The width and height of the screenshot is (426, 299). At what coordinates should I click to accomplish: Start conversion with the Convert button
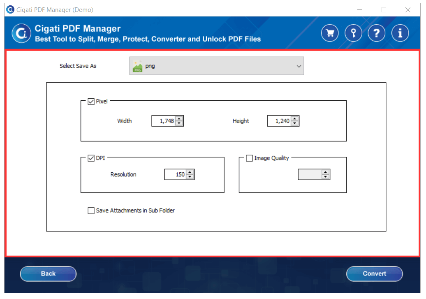374,274
